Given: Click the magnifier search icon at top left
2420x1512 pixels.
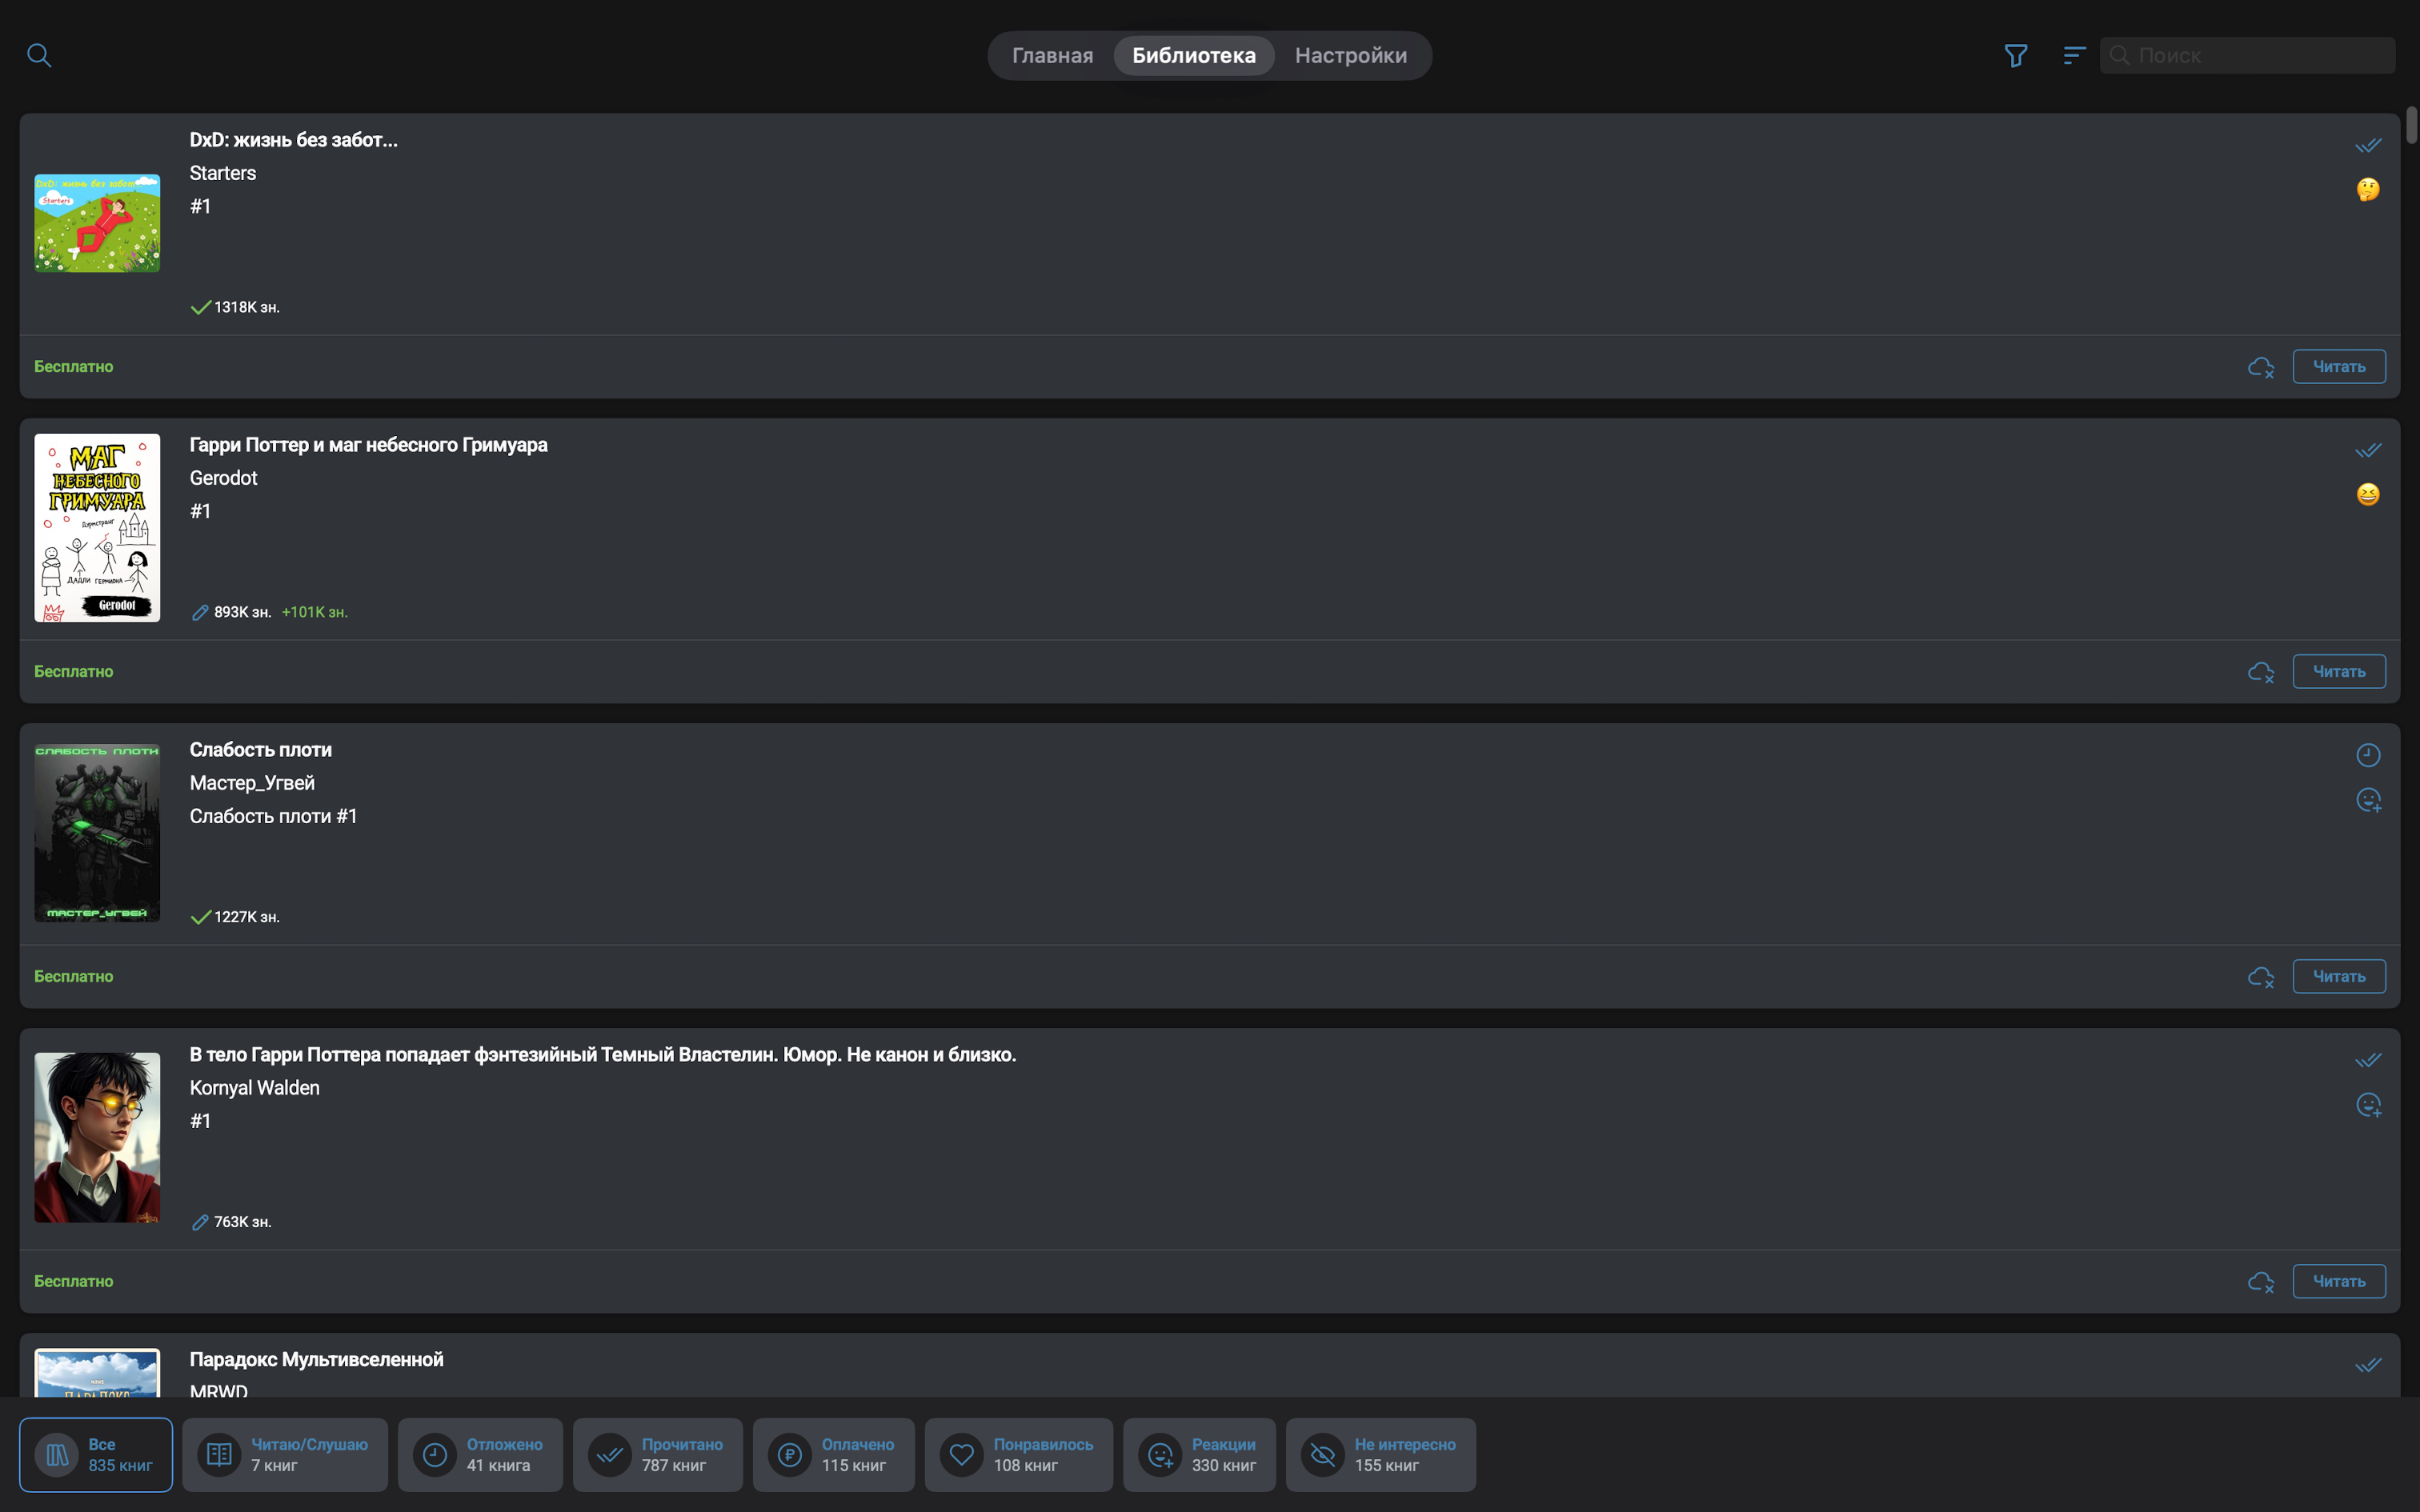Looking at the screenshot, I should tap(39, 55).
